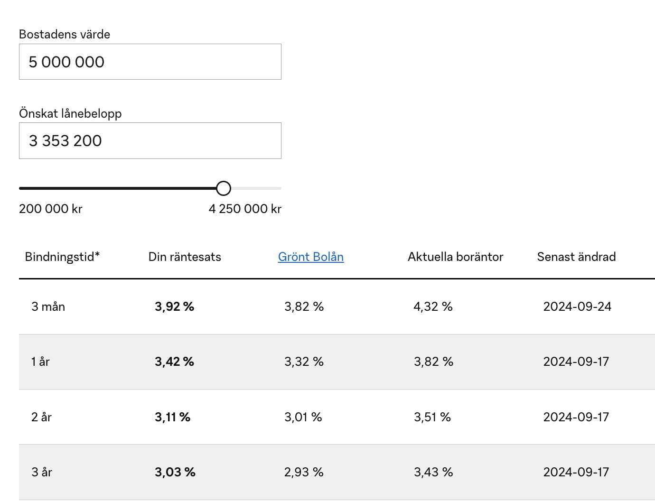Click the Senast ändrad column header
This screenshot has width=655, height=501.
coord(576,257)
